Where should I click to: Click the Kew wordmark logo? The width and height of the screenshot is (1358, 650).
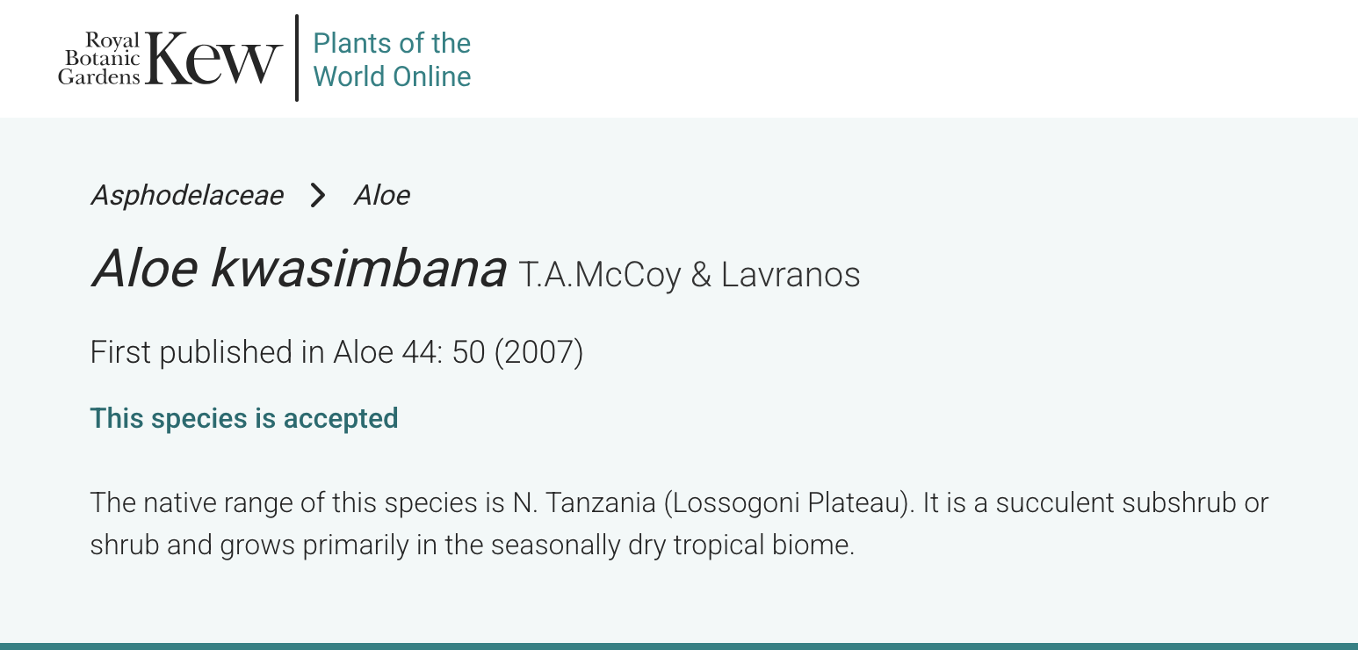(214, 59)
